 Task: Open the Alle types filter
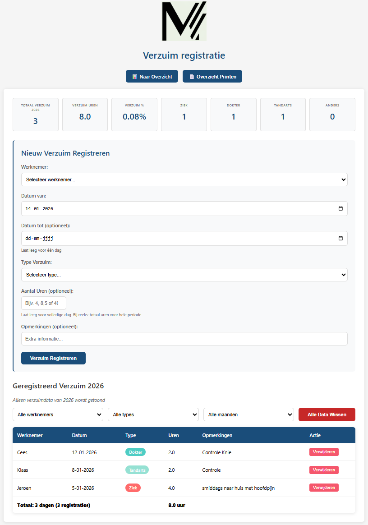click(153, 414)
